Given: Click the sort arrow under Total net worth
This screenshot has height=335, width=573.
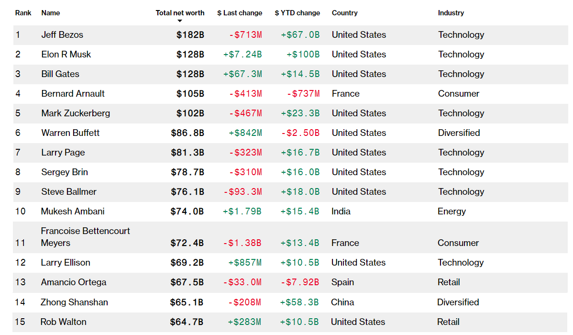Looking at the screenshot, I should (179, 21).
